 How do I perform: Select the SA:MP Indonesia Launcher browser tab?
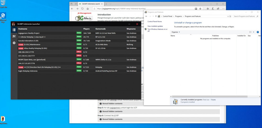[x=91, y=4]
